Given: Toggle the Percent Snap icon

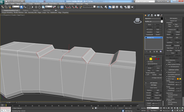Looking at the screenshot, I should tap(73, 7).
